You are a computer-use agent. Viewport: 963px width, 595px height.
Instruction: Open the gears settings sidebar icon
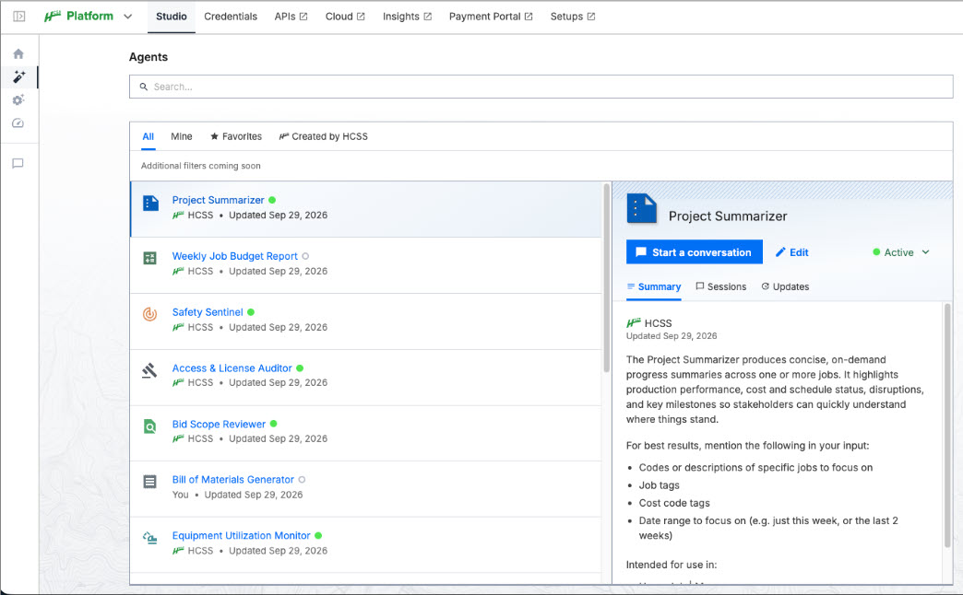pos(18,100)
